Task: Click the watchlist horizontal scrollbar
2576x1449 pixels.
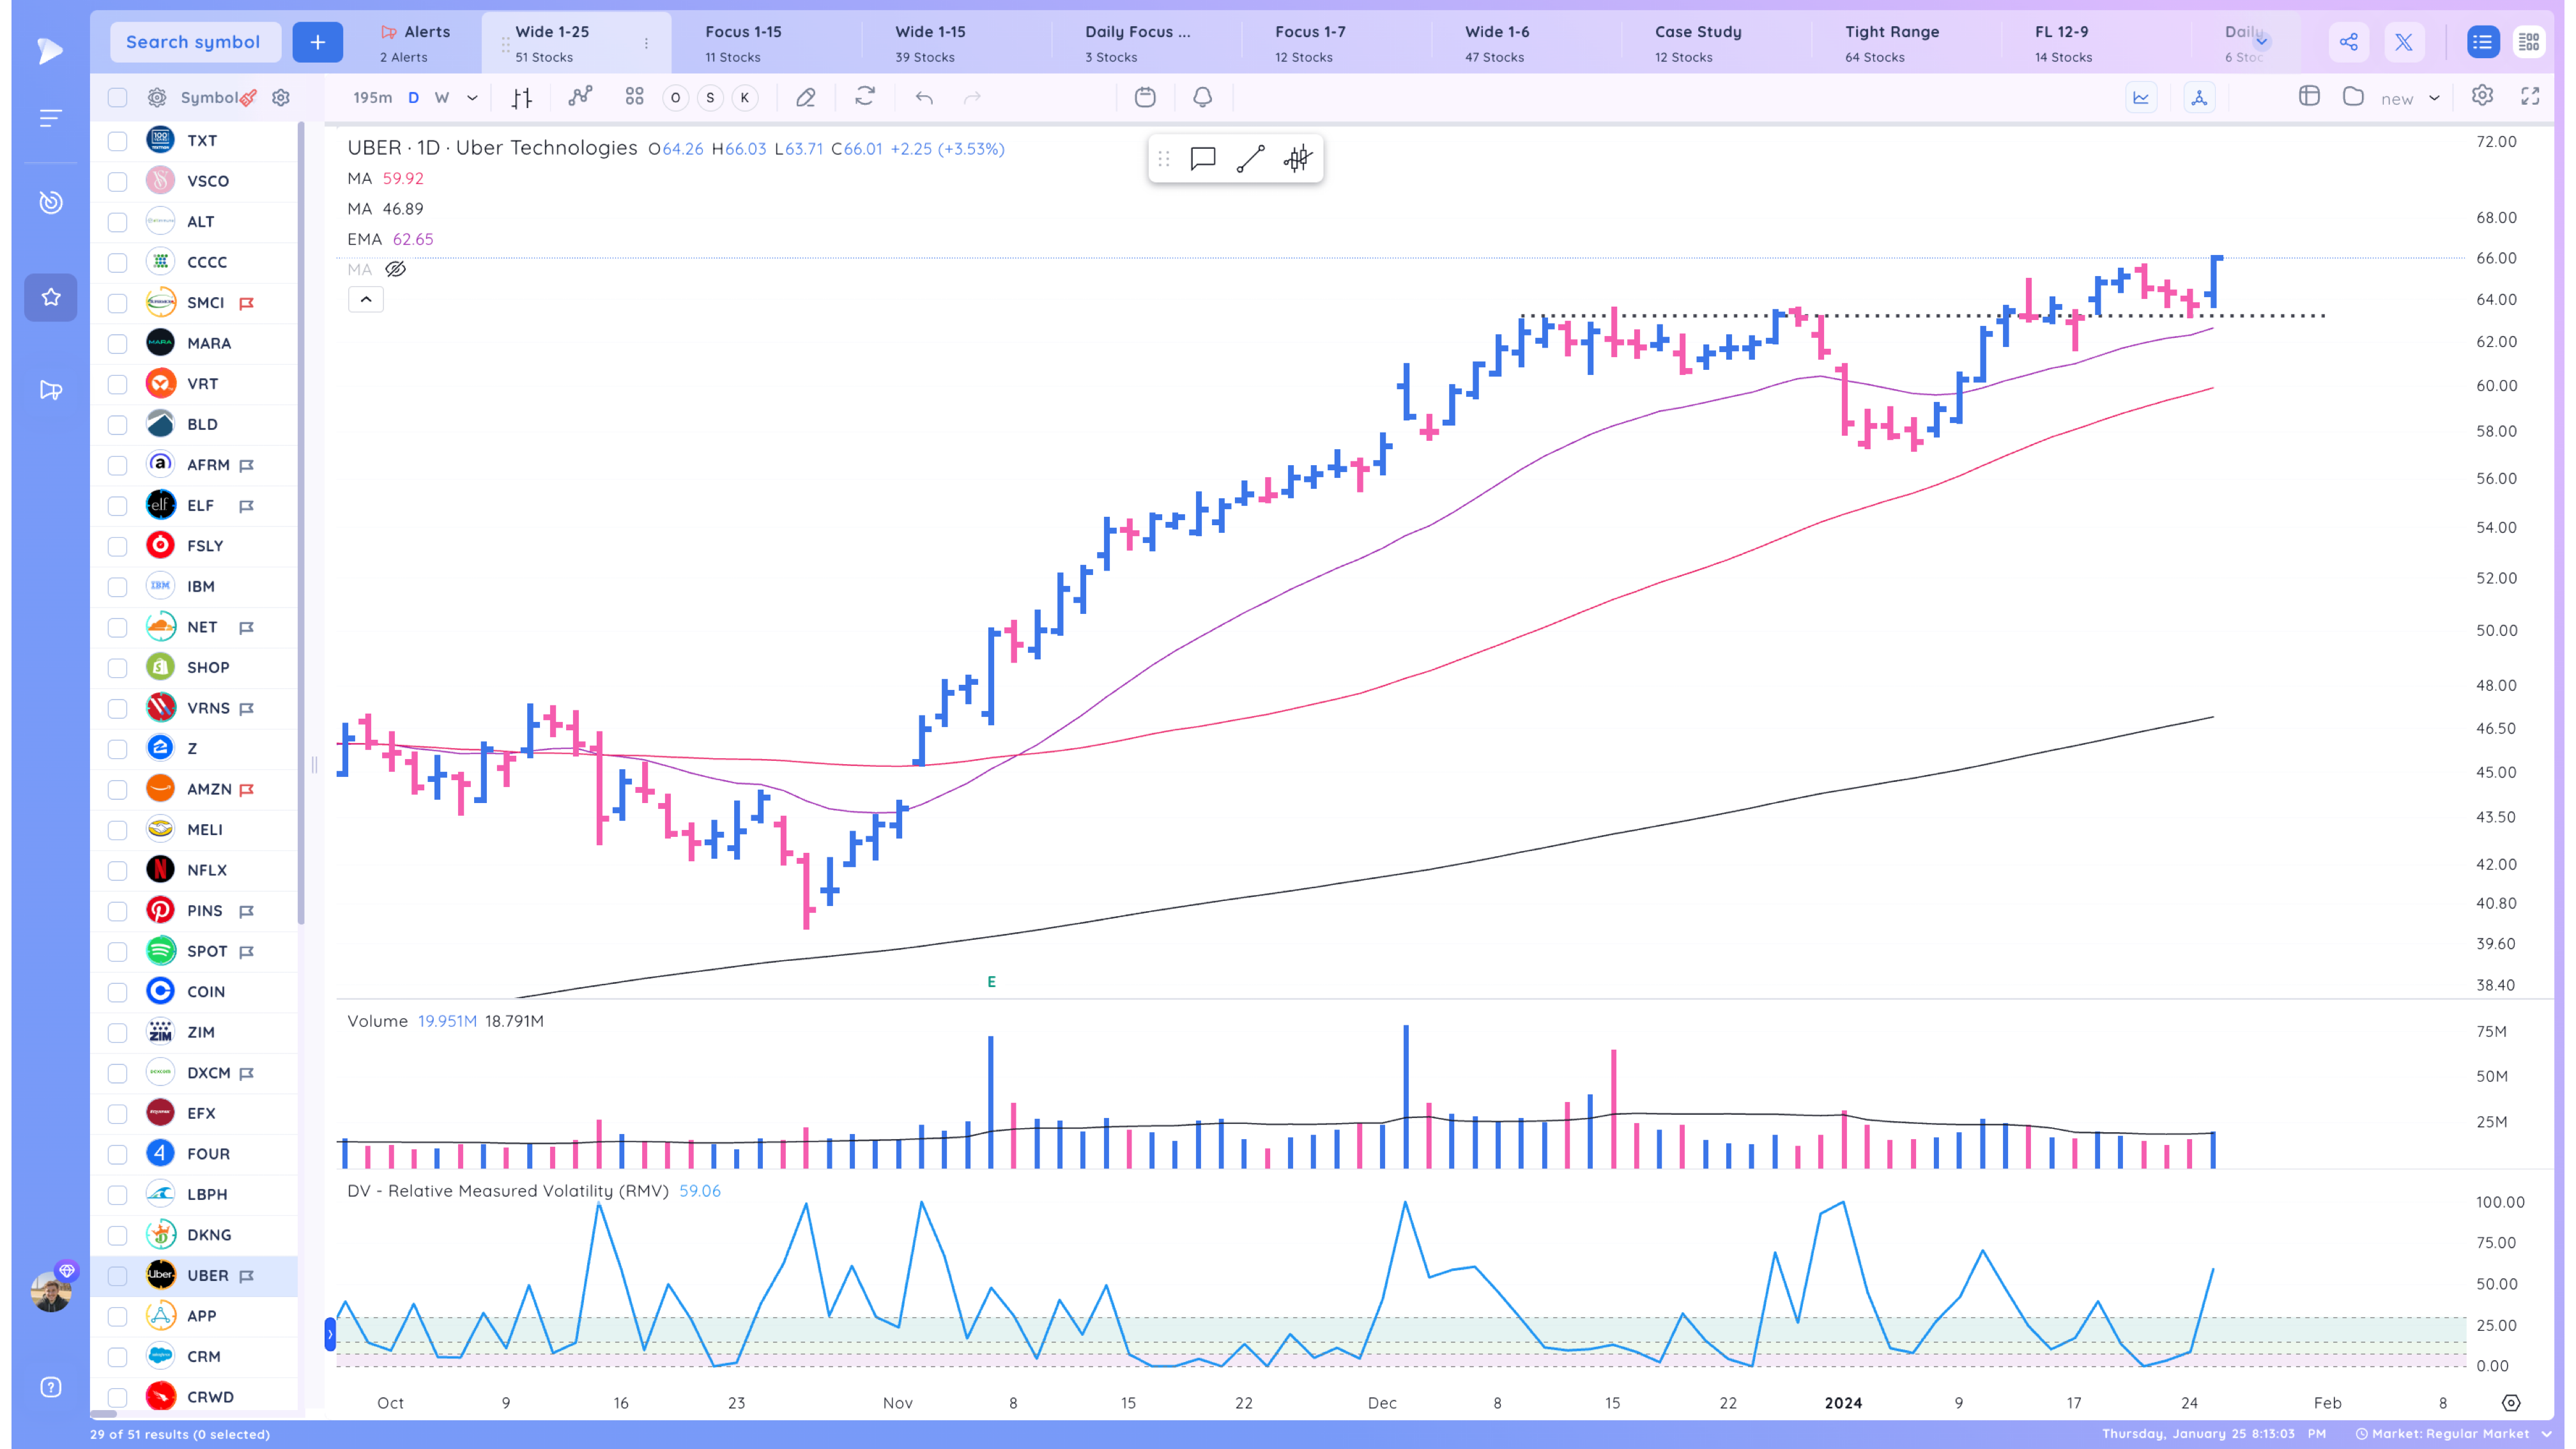Action: point(104,1414)
